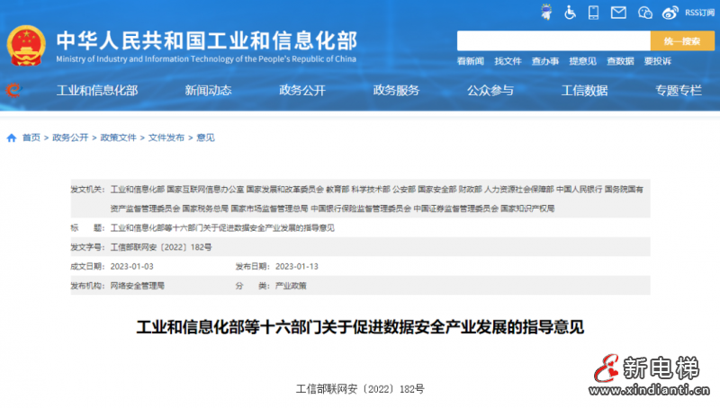This screenshot has height=408, width=720.
Task: Open the 看新闻 quick link
Action: click(x=470, y=61)
